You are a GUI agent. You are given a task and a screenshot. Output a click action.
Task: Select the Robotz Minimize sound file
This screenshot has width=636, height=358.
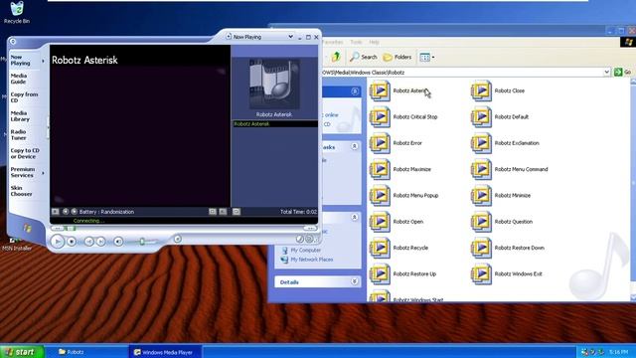click(x=501, y=196)
